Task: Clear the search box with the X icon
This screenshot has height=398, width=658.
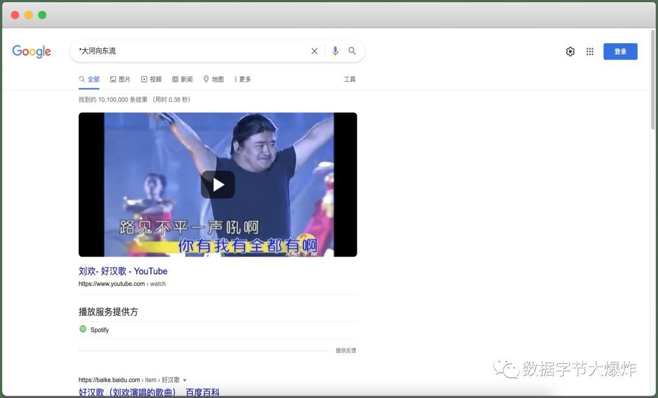Action: pyautogui.click(x=314, y=51)
